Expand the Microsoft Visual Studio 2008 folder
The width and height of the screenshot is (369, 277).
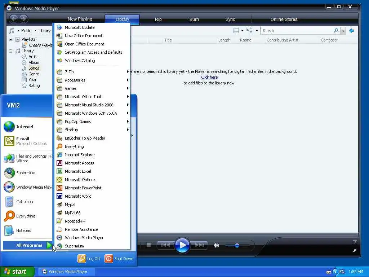(92, 105)
